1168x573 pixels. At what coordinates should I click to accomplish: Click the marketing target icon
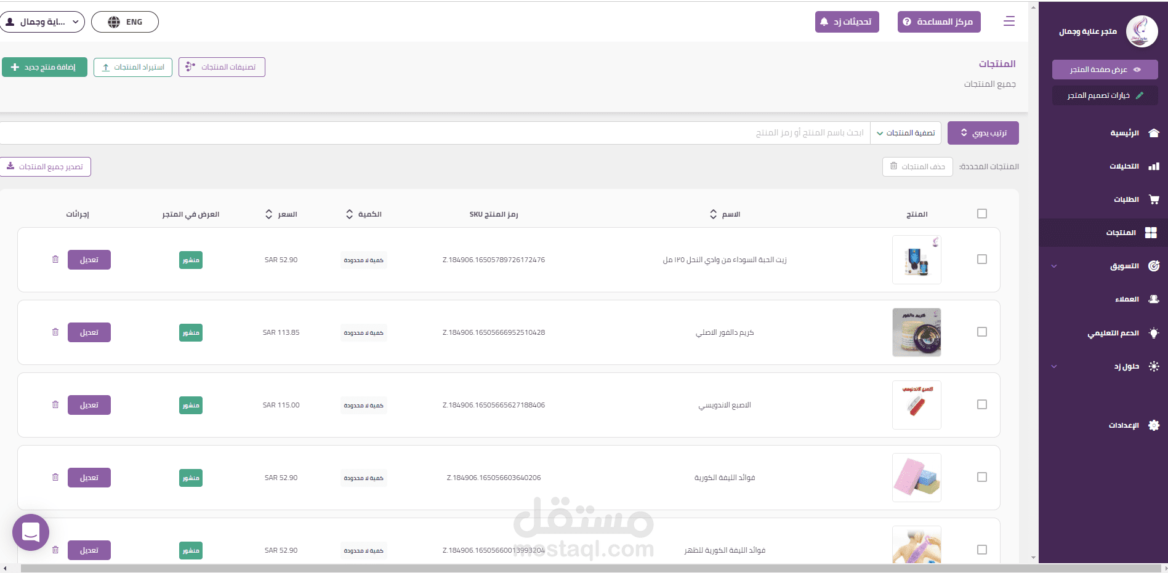(1154, 266)
